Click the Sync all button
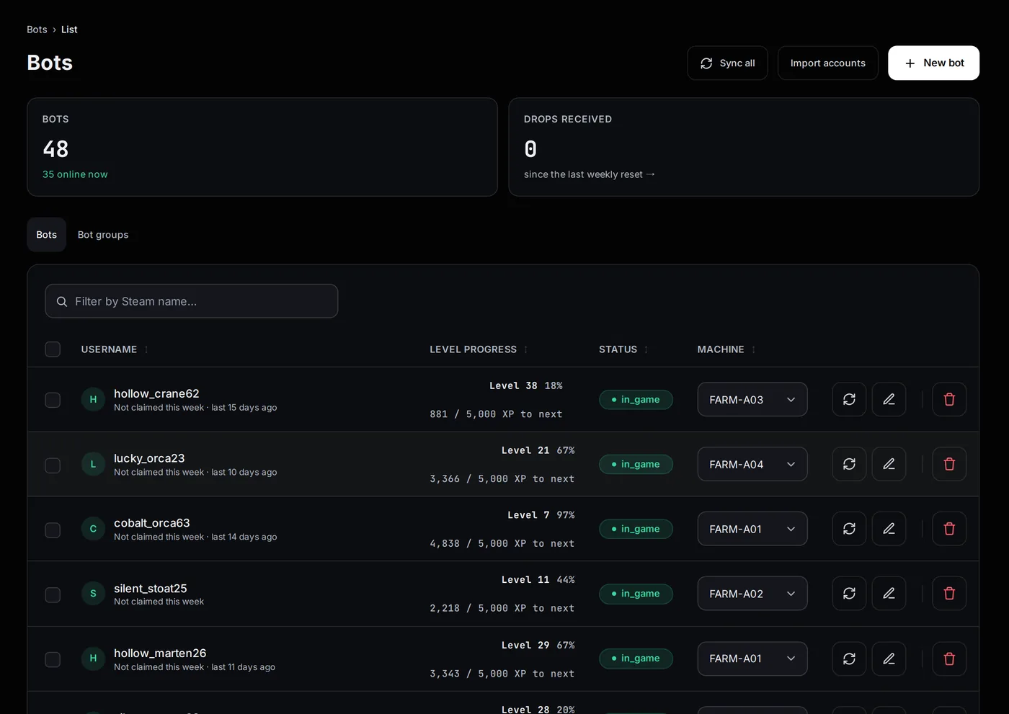 pyautogui.click(x=727, y=63)
